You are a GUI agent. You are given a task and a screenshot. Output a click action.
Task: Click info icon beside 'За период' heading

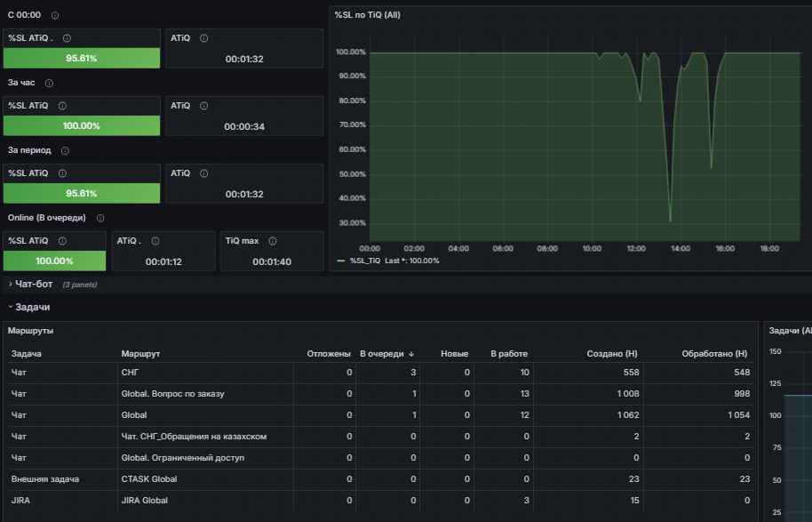pyautogui.click(x=65, y=151)
